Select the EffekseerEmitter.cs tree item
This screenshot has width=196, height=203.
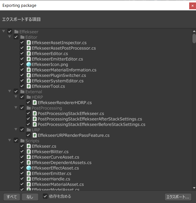tap(51, 174)
